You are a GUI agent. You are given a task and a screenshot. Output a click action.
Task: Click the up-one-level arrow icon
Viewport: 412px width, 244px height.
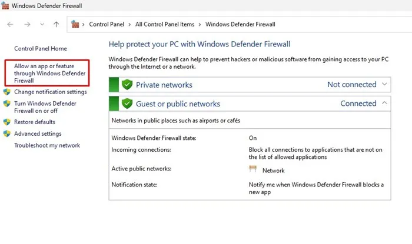[x=56, y=25]
